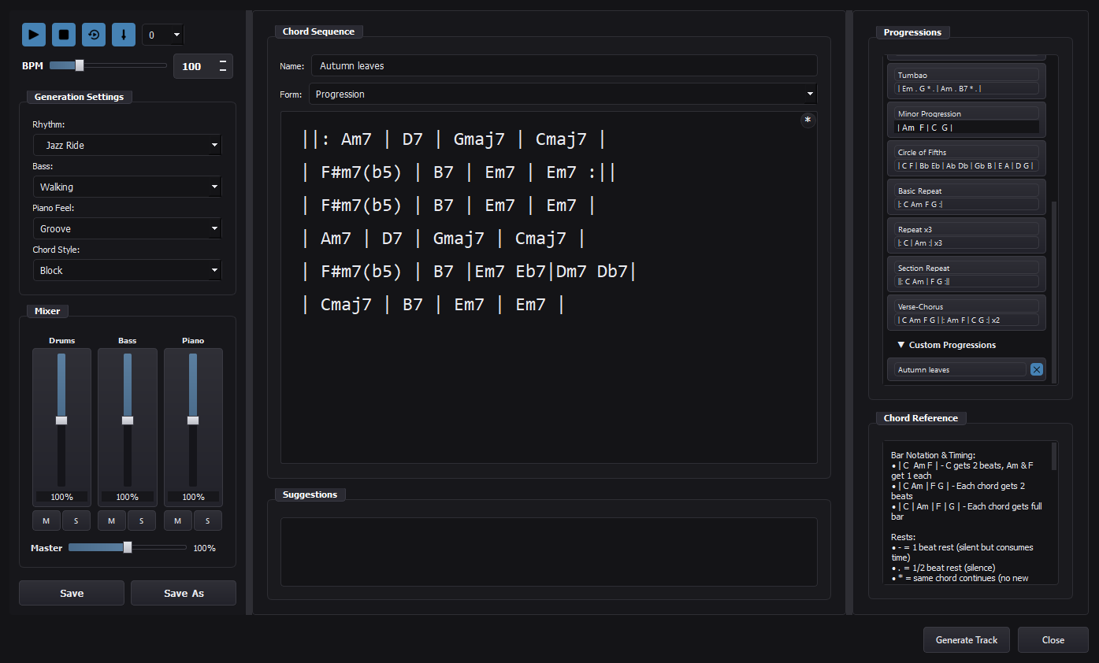The image size is (1099, 663).
Task: Mute the Drums channel
Action: click(46, 520)
